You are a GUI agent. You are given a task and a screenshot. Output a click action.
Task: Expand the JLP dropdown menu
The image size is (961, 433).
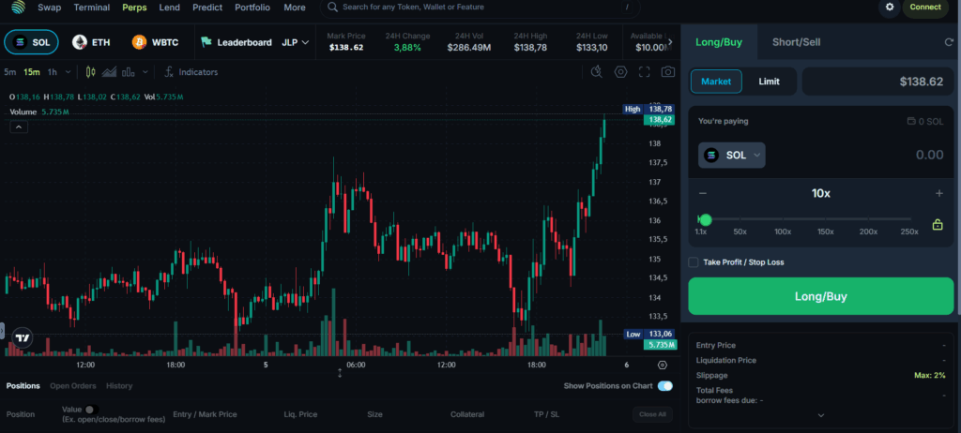296,42
